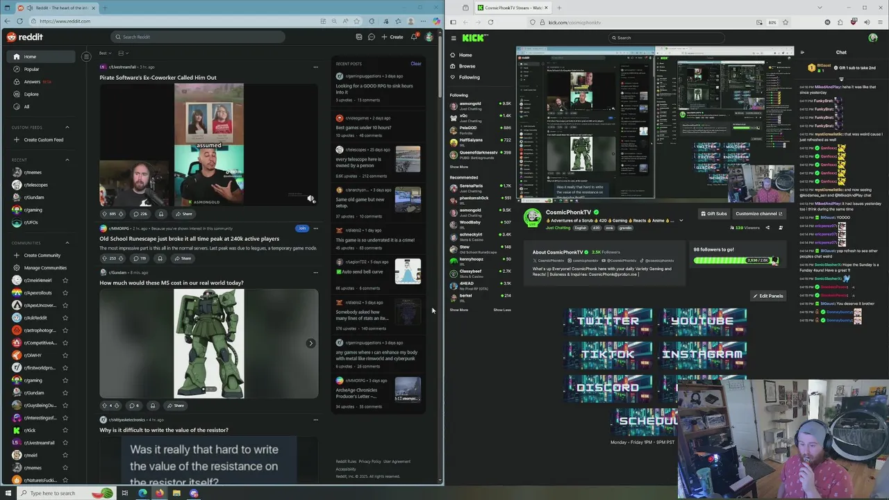Click Show More under Kick Following list
This screenshot has width=889, height=500.
(458, 167)
